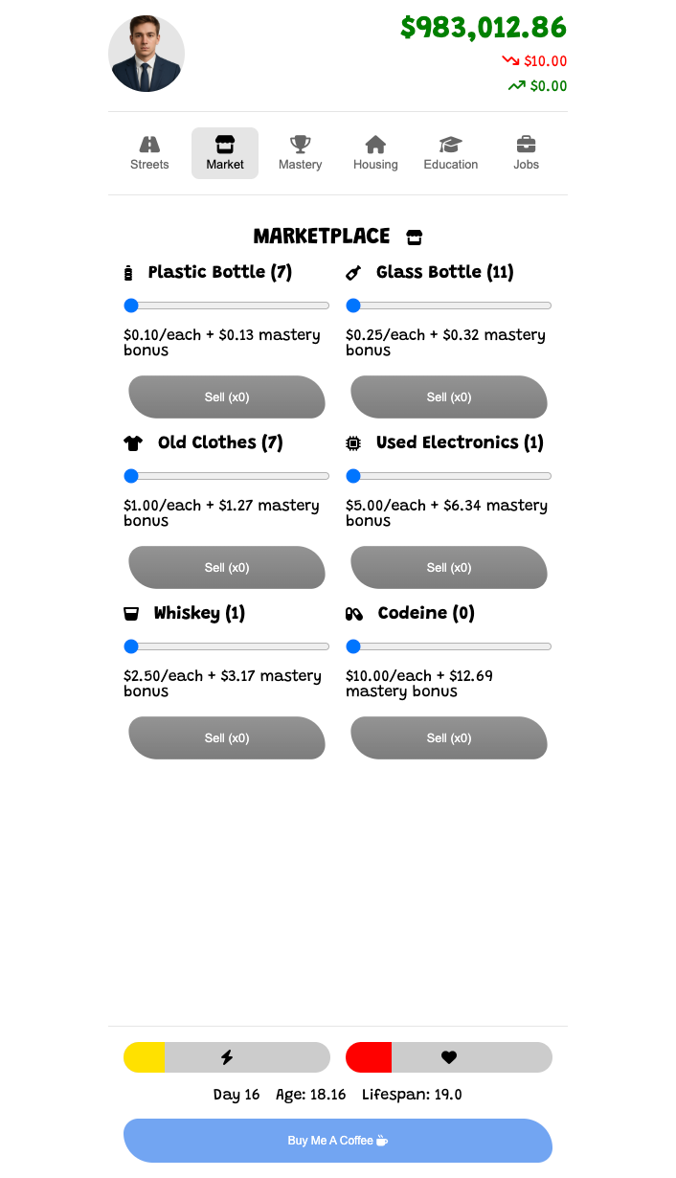Click the Jobs briefcase icon
Image resolution: width=676 pixels, height=1178 pixels.
(526, 145)
